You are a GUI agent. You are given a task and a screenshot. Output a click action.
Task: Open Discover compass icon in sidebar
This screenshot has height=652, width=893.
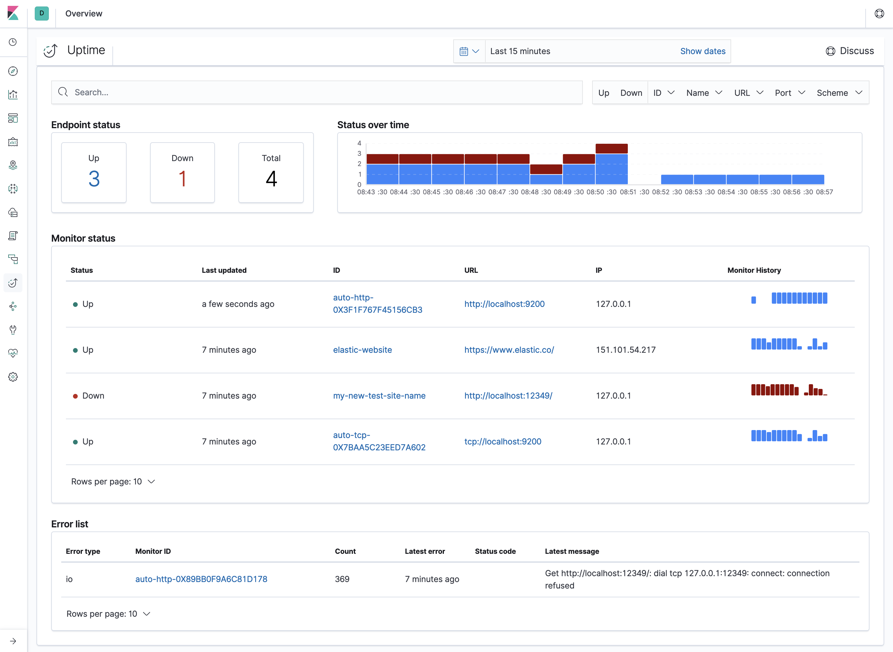[13, 71]
